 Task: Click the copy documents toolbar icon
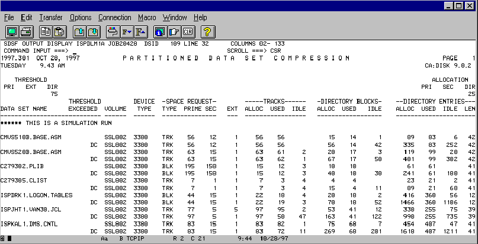[x=46, y=31]
